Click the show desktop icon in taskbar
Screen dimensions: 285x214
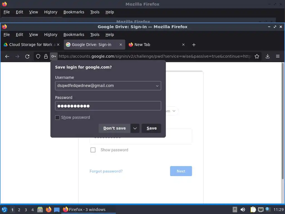(x=57, y=210)
